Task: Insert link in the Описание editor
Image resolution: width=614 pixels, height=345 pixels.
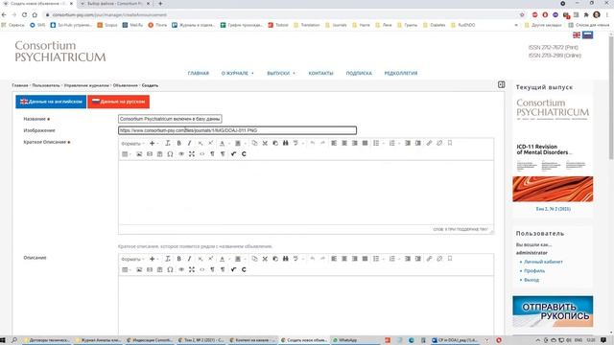Action: [x=429, y=259]
